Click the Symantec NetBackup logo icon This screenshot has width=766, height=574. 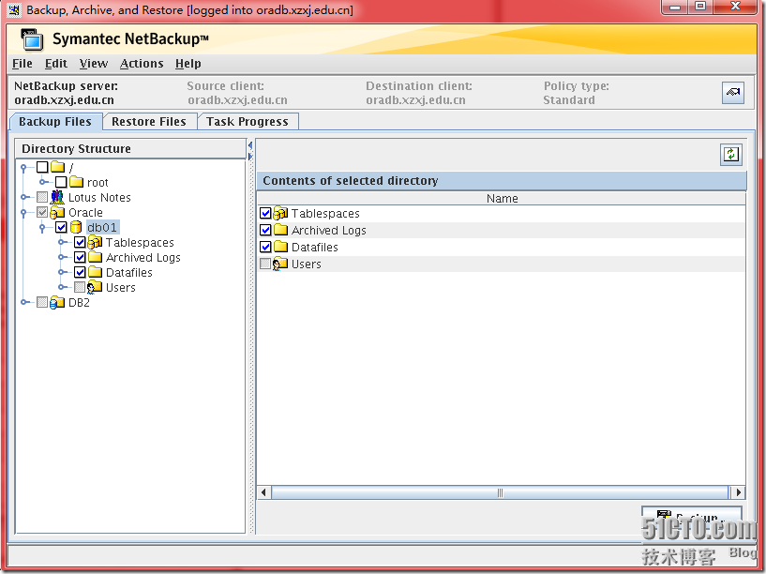(x=32, y=39)
